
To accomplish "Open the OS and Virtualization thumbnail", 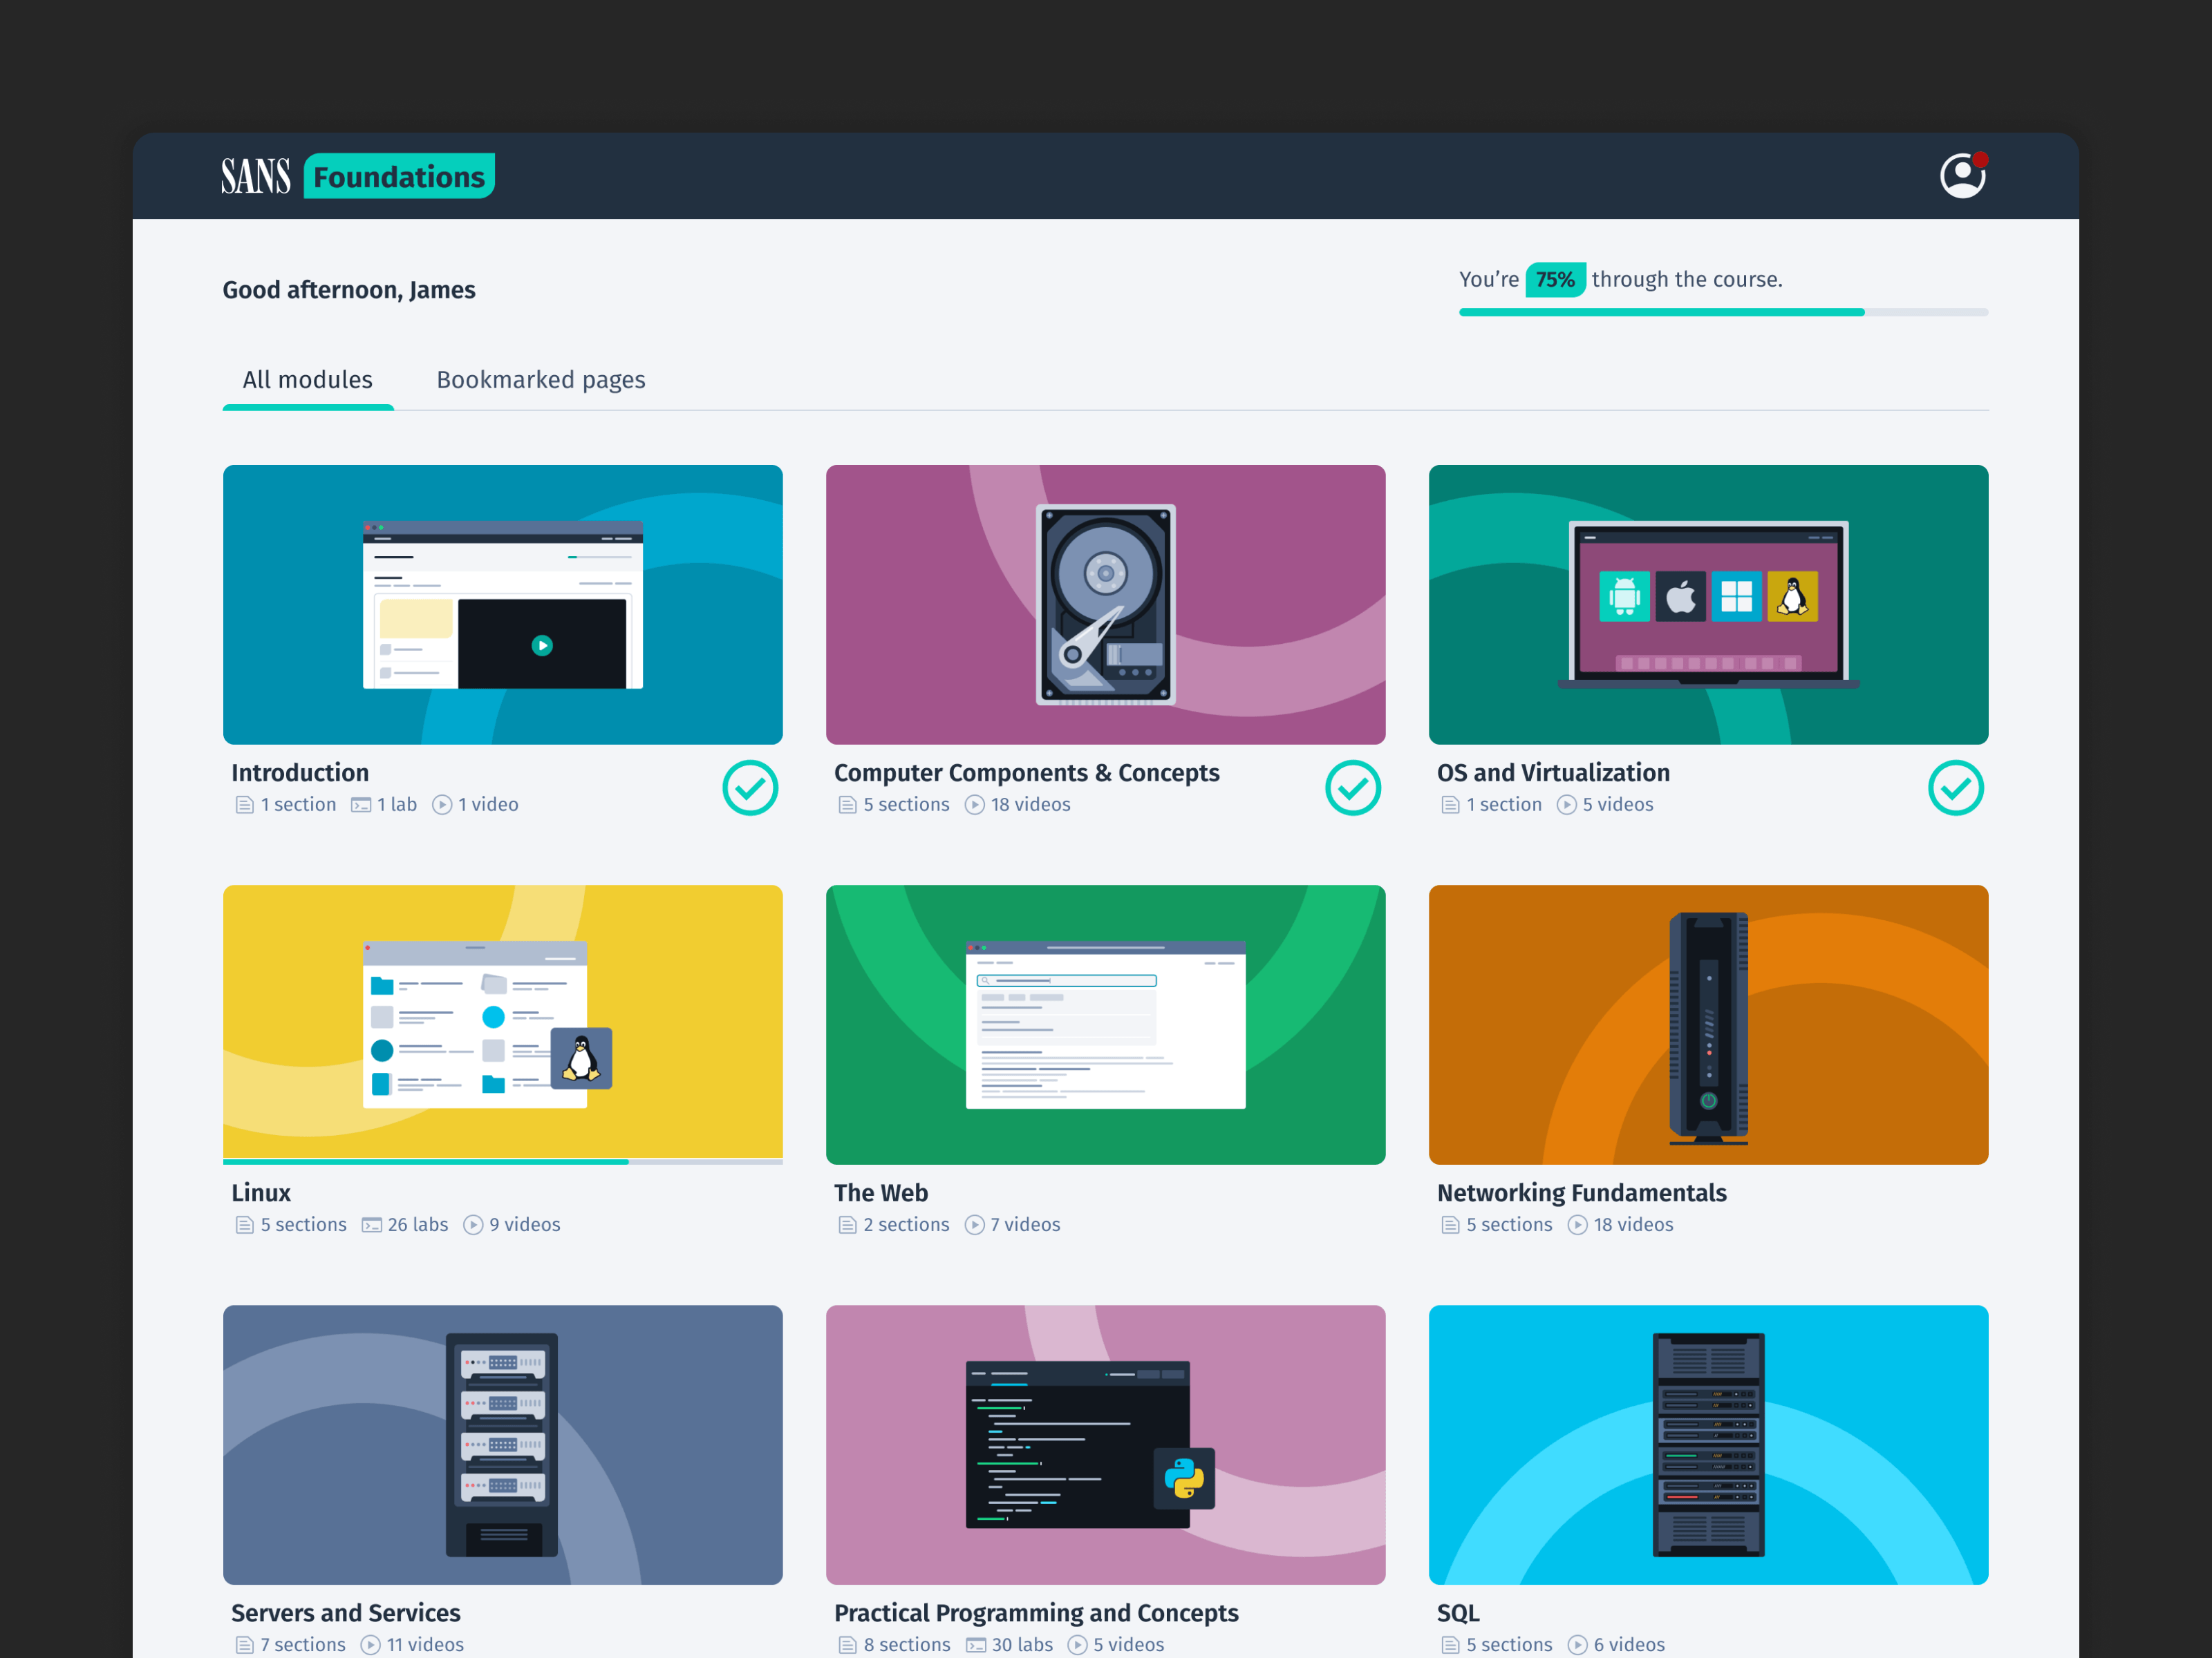I will pos(1708,604).
